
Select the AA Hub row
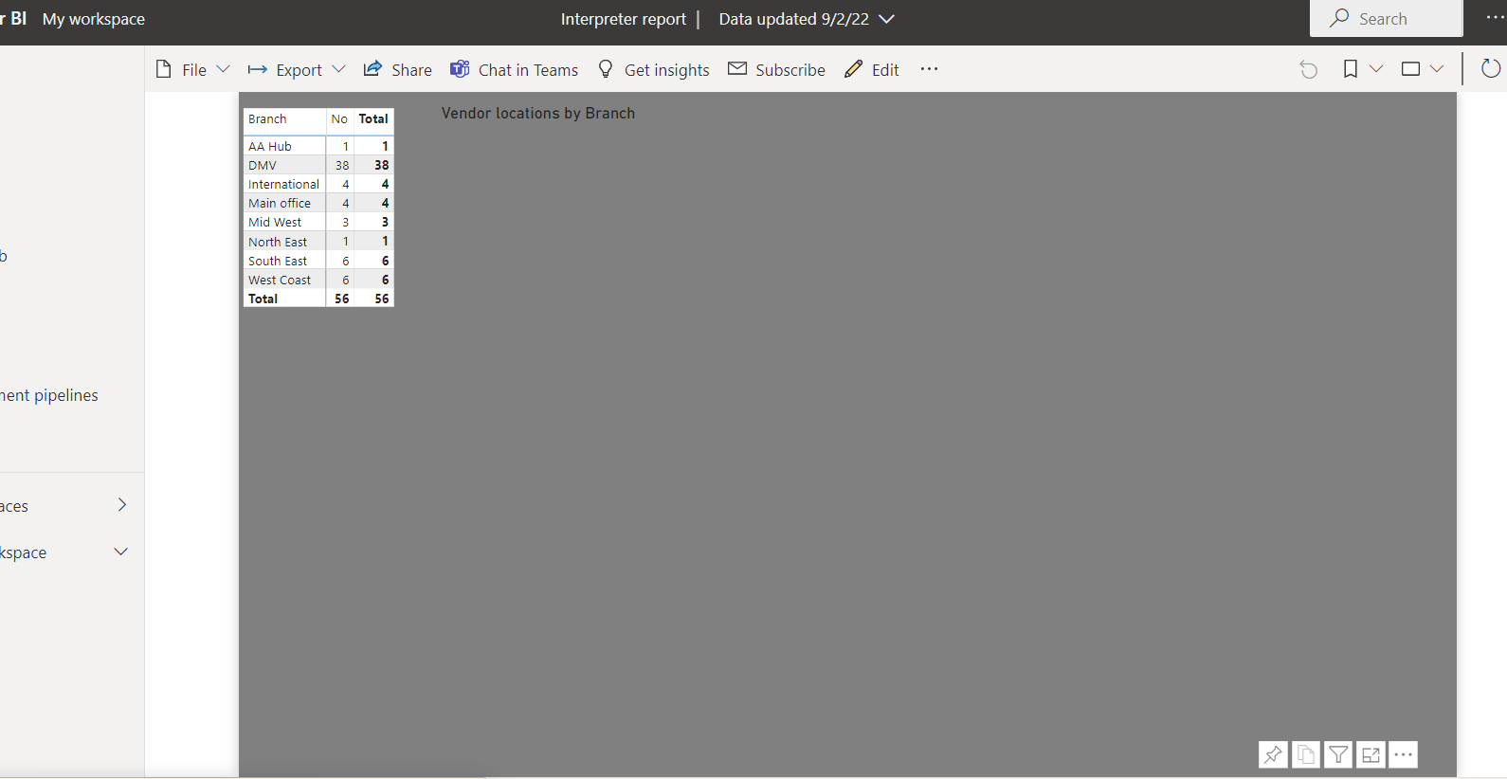pyautogui.click(x=318, y=146)
